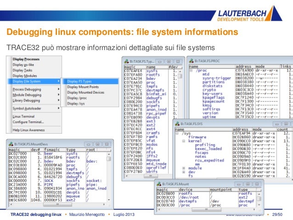The height and width of the screenshot is (220, 293).
Task: Click the fsmagic column header
Action: click(52, 150)
